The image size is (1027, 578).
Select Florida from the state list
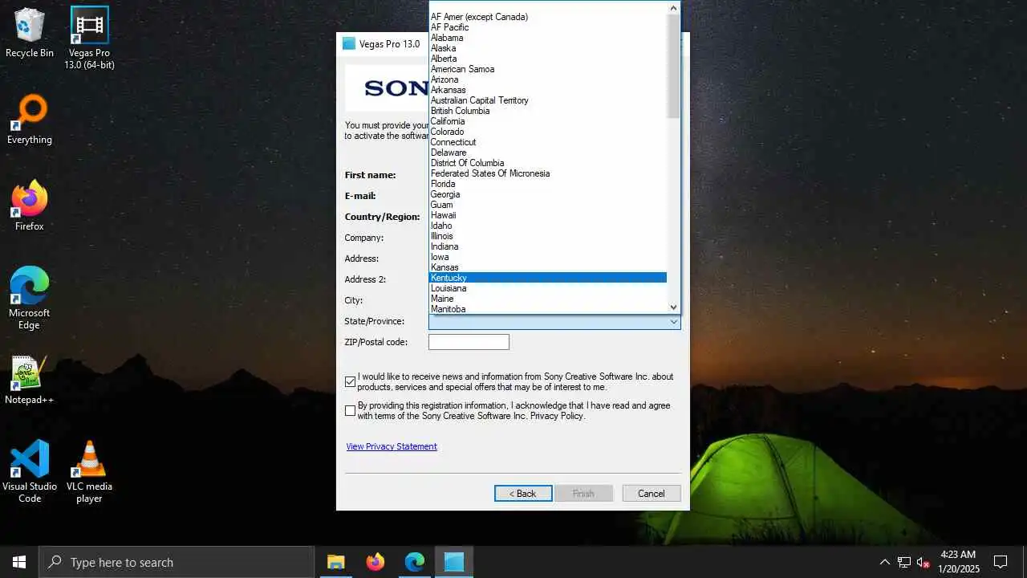(x=548, y=184)
